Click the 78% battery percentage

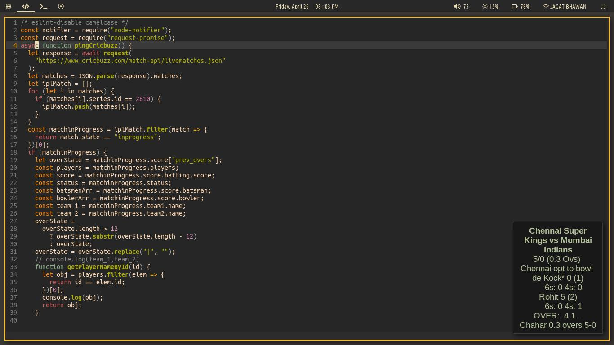(x=525, y=6)
